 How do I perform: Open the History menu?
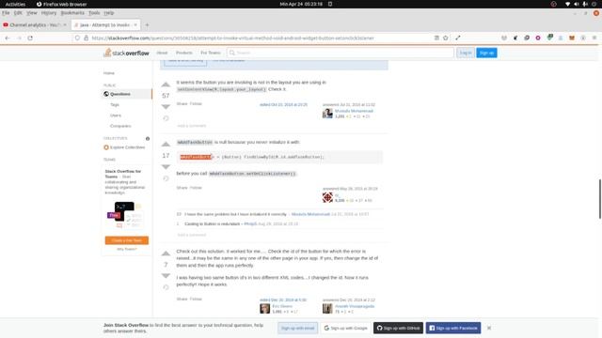tap(49, 12)
